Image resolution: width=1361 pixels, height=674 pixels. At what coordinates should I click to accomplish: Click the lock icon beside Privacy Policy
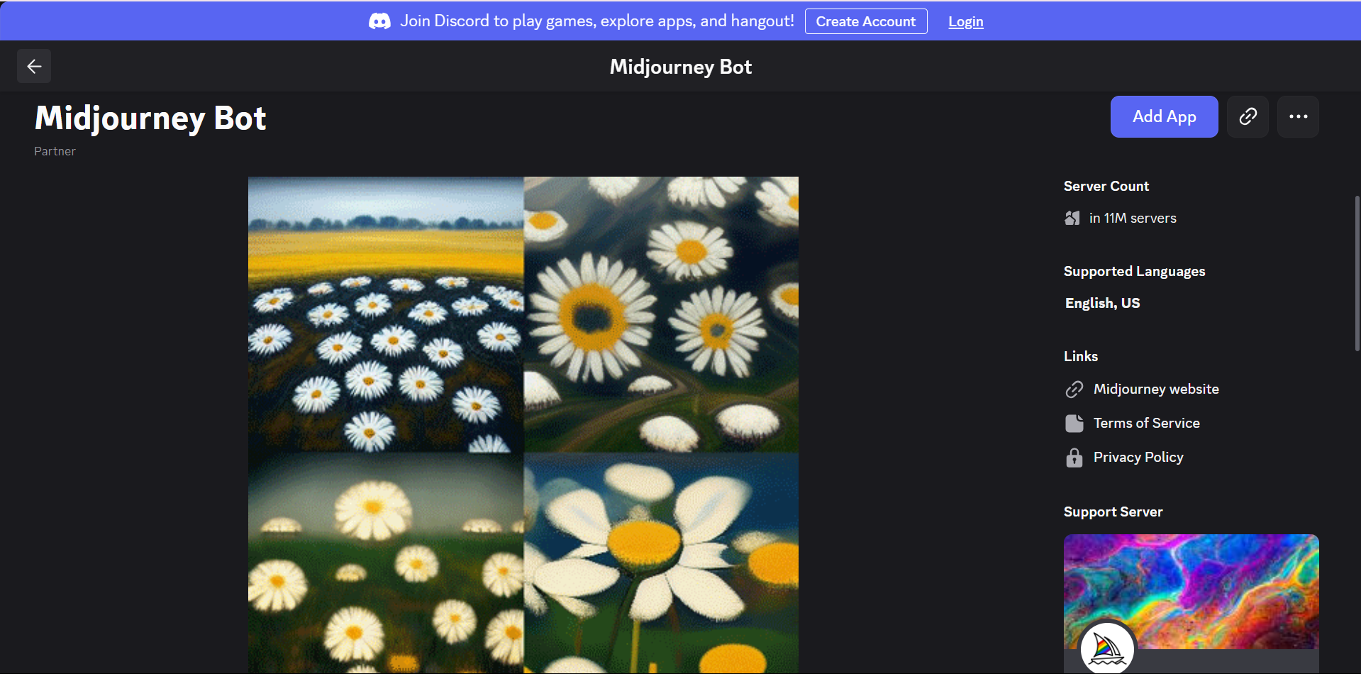(x=1074, y=458)
